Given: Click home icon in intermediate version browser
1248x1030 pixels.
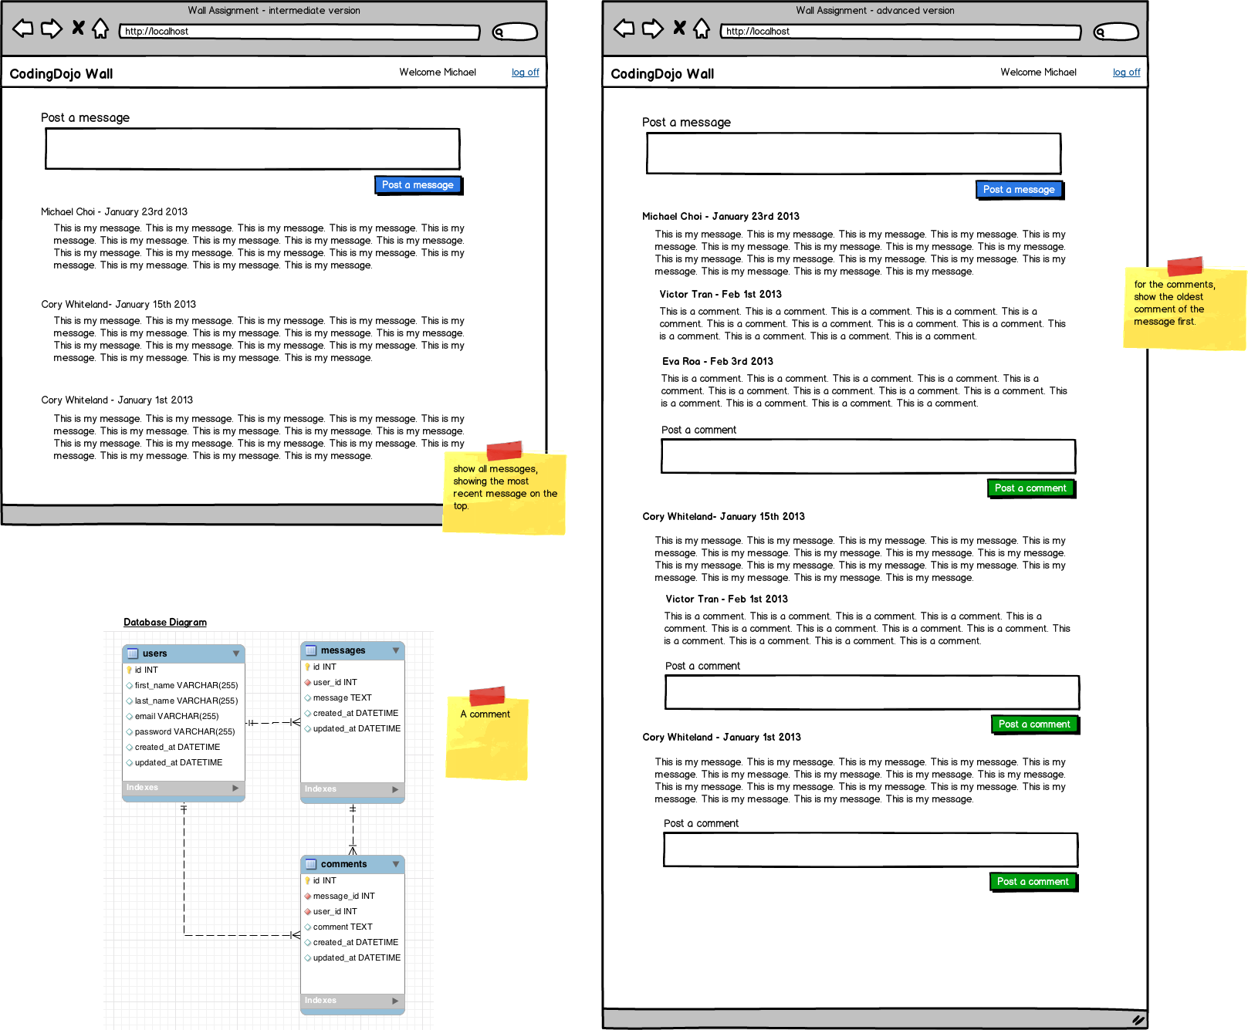Looking at the screenshot, I should pyautogui.click(x=100, y=29).
